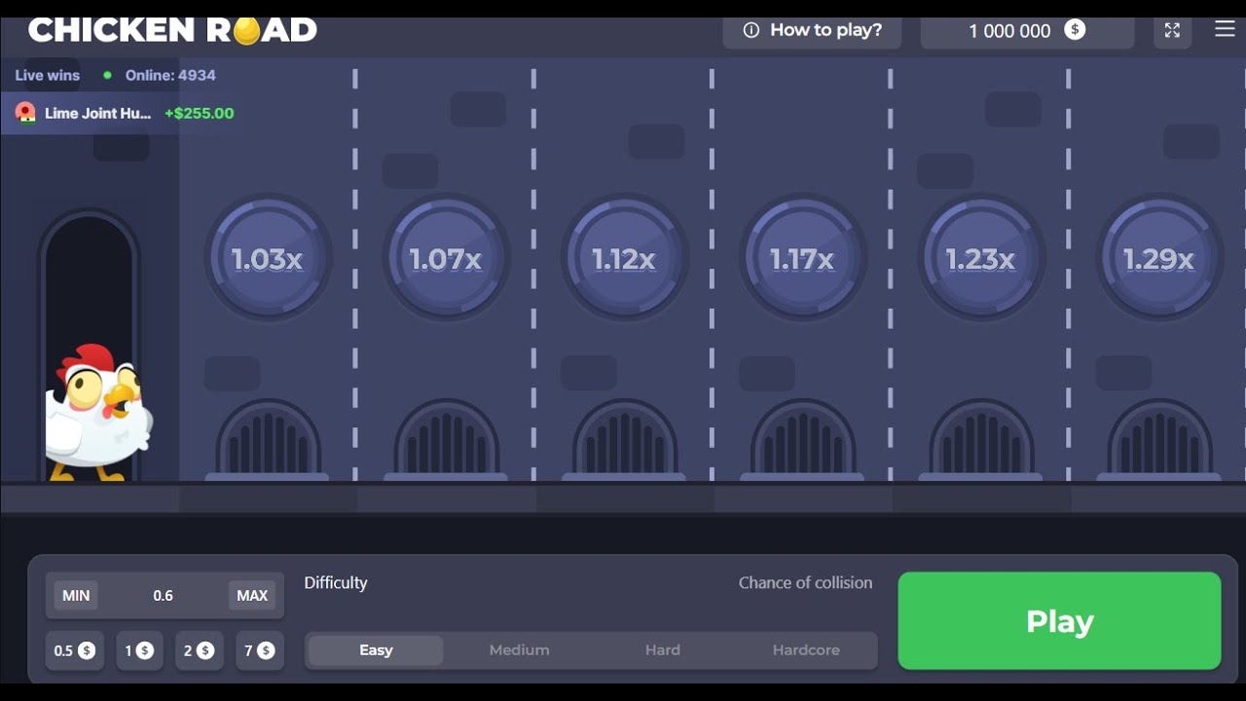Image resolution: width=1246 pixels, height=701 pixels.
Task: Click the 1.03x multiplier manhole
Action: point(268,259)
